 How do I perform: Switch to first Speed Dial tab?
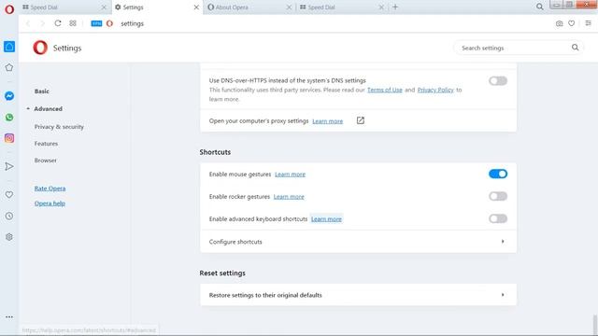tap(64, 7)
